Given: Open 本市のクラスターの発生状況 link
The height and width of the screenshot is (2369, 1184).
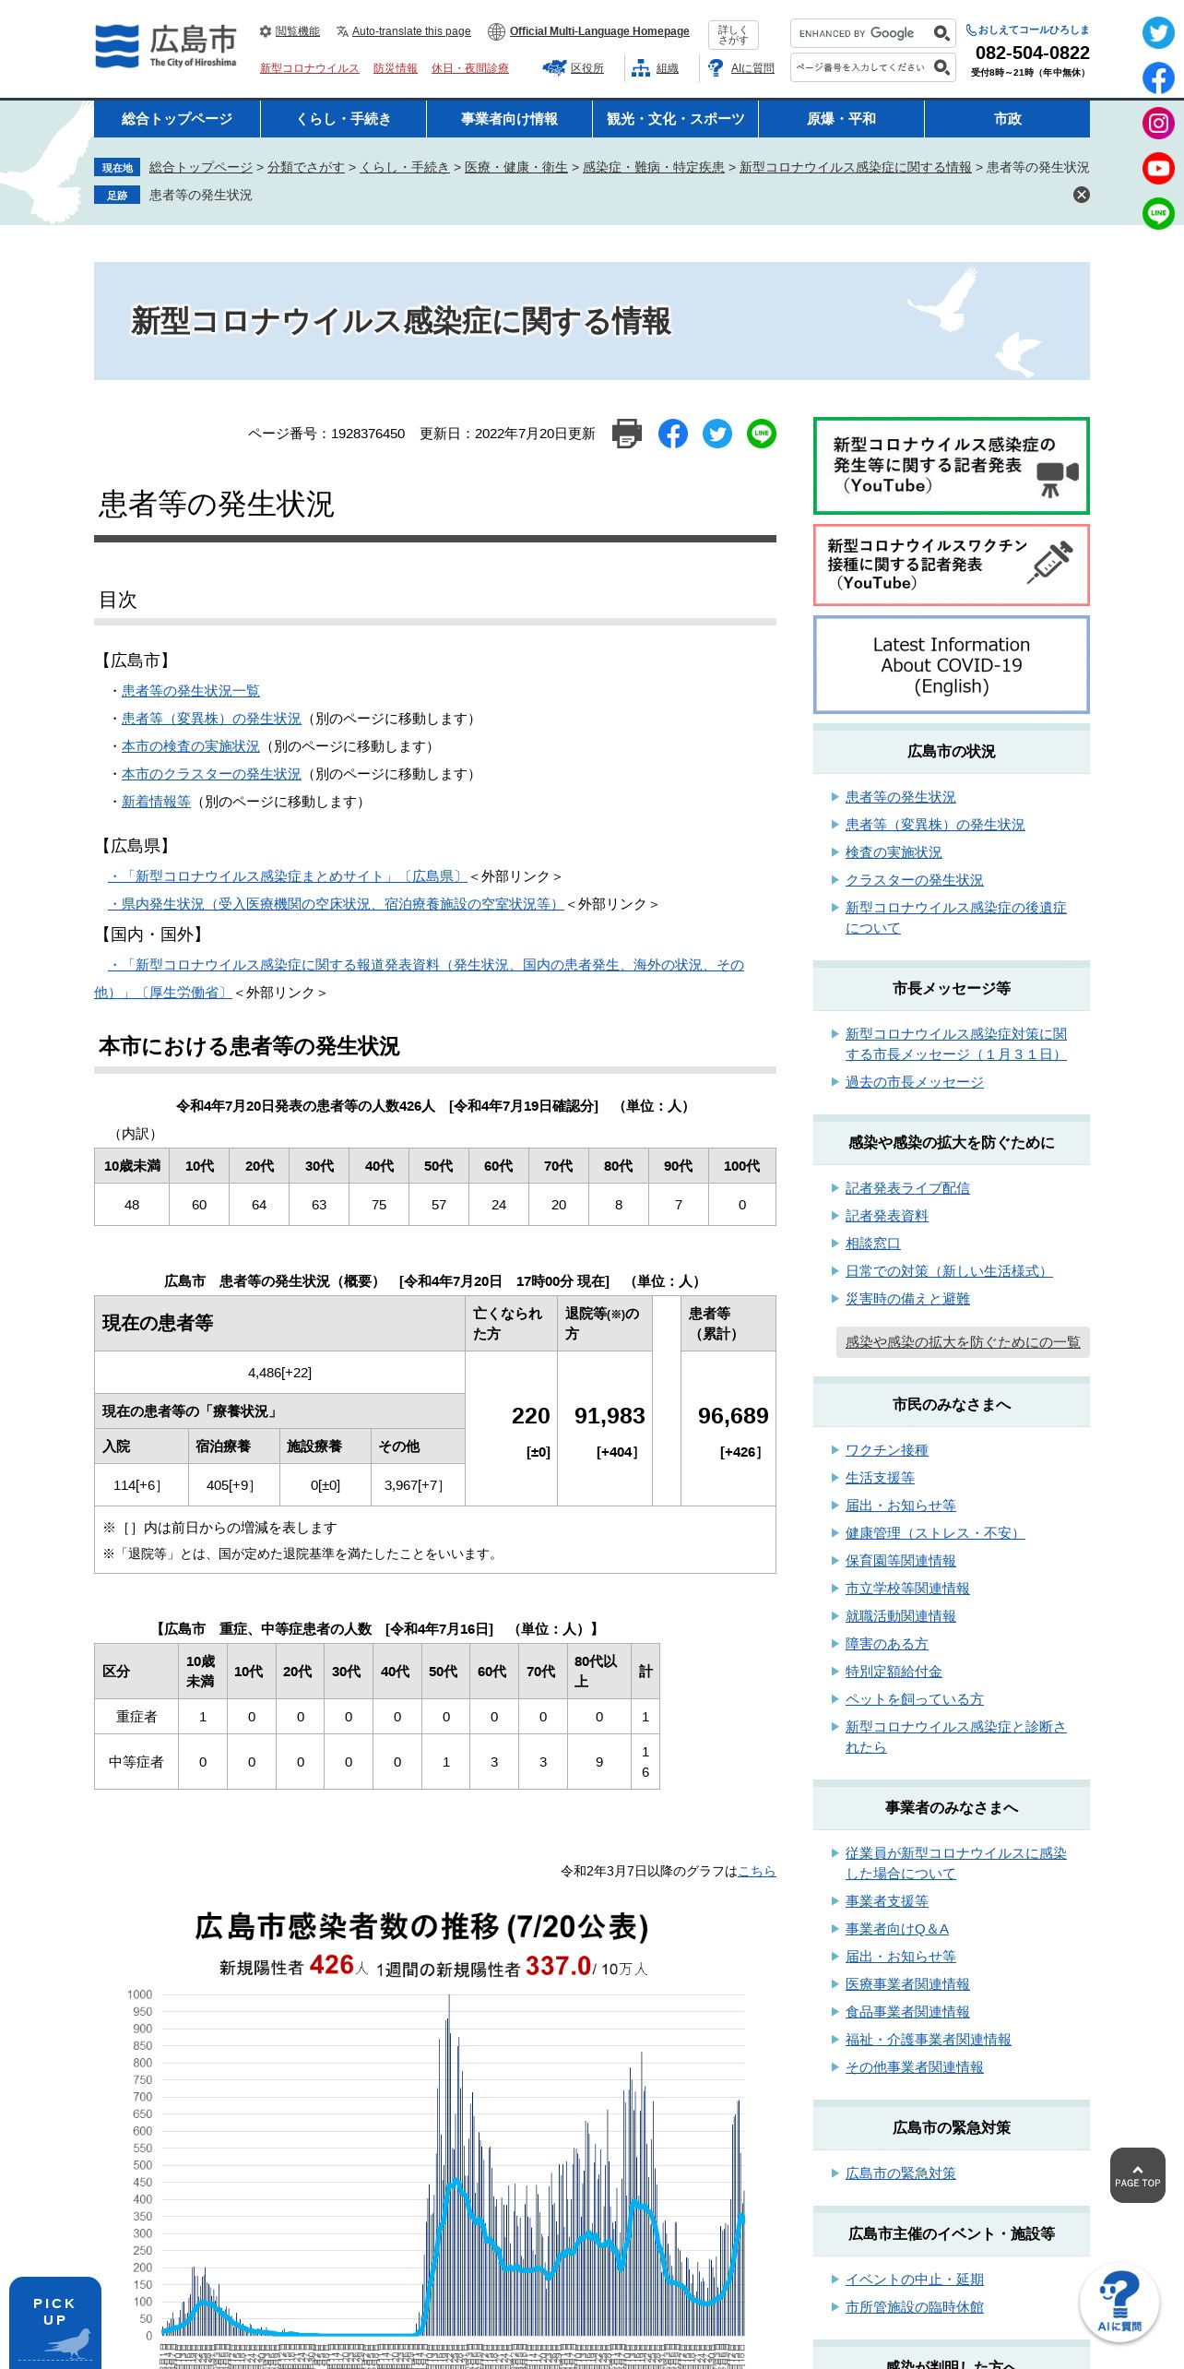Looking at the screenshot, I should (x=211, y=774).
